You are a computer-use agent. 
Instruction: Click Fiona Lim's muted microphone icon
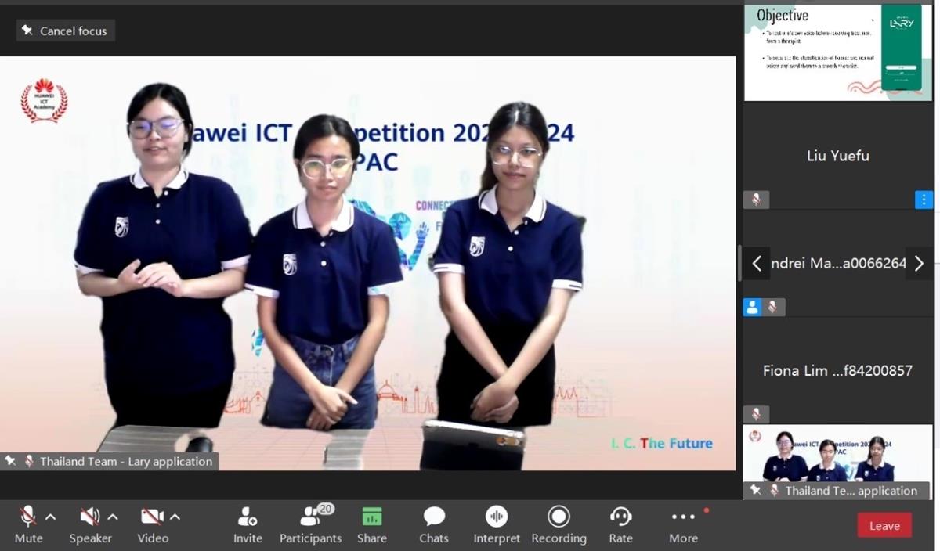click(x=756, y=414)
